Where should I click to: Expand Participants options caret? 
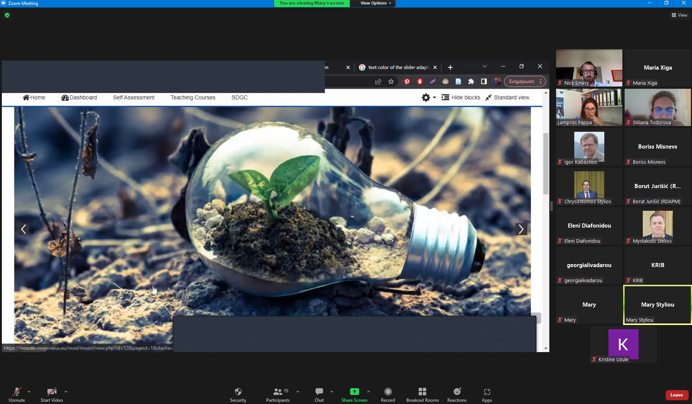click(298, 392)
